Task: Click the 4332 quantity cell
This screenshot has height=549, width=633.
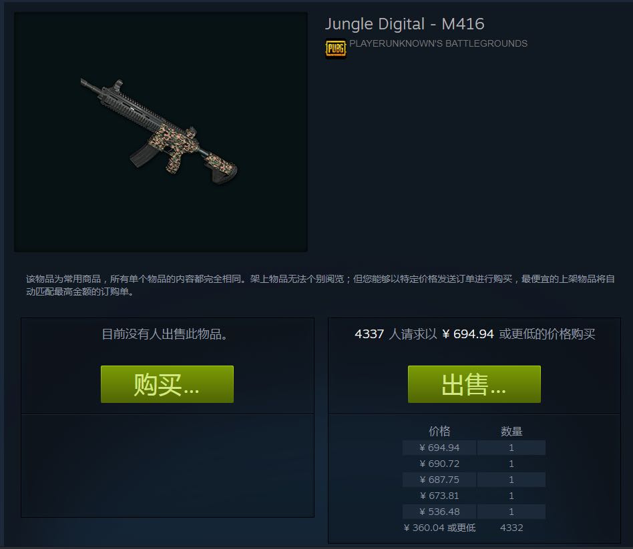Action: coord(511,528)
